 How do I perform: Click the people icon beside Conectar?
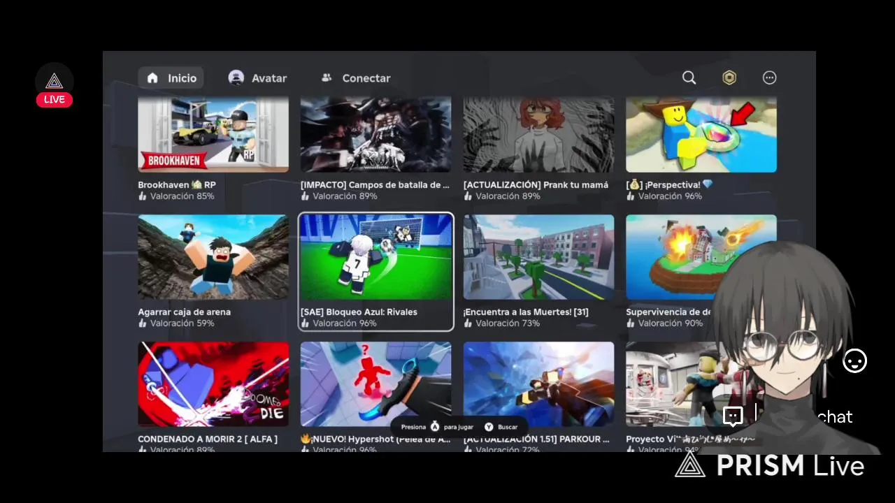point(327,78)
